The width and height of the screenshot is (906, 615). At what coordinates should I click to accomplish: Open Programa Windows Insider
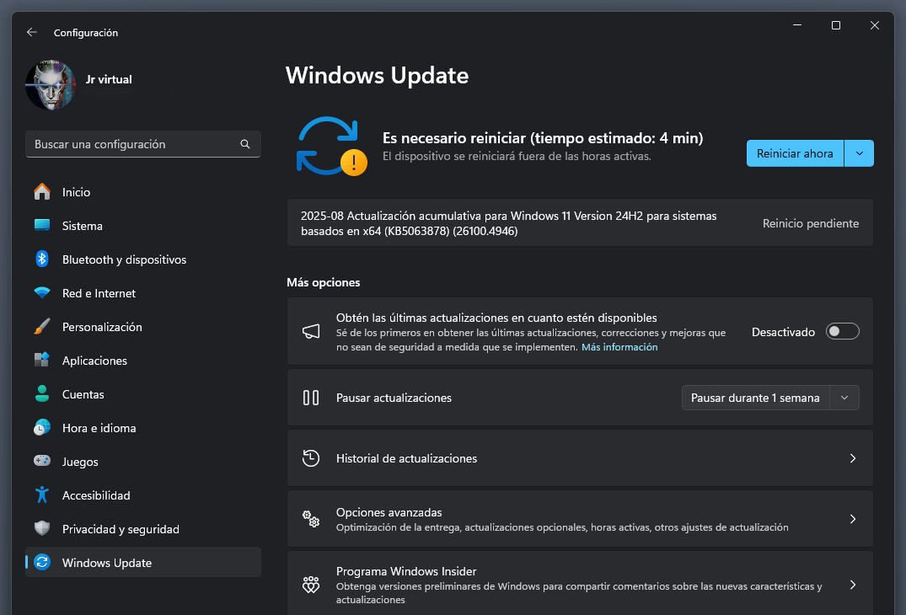580,583
